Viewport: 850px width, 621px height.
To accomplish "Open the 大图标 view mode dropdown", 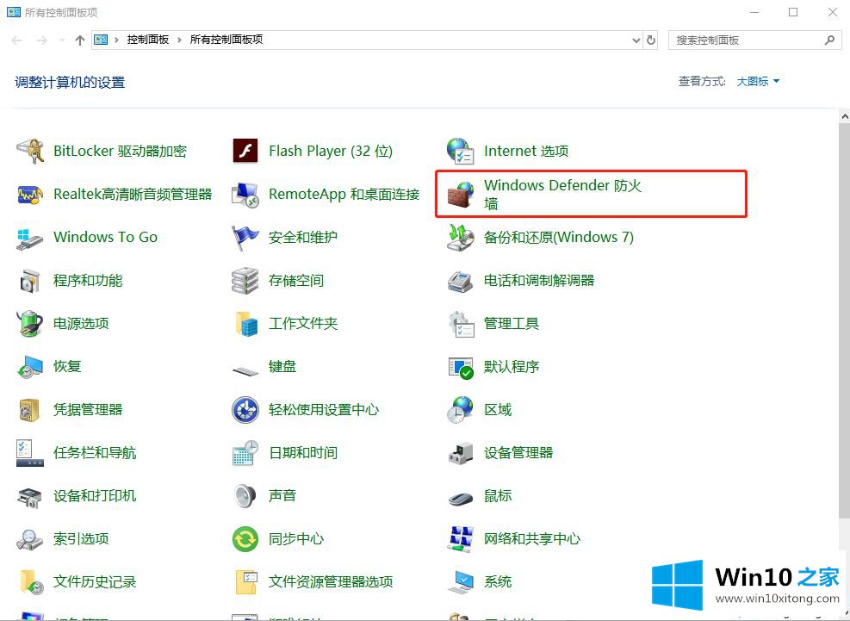I will (758, 81).
